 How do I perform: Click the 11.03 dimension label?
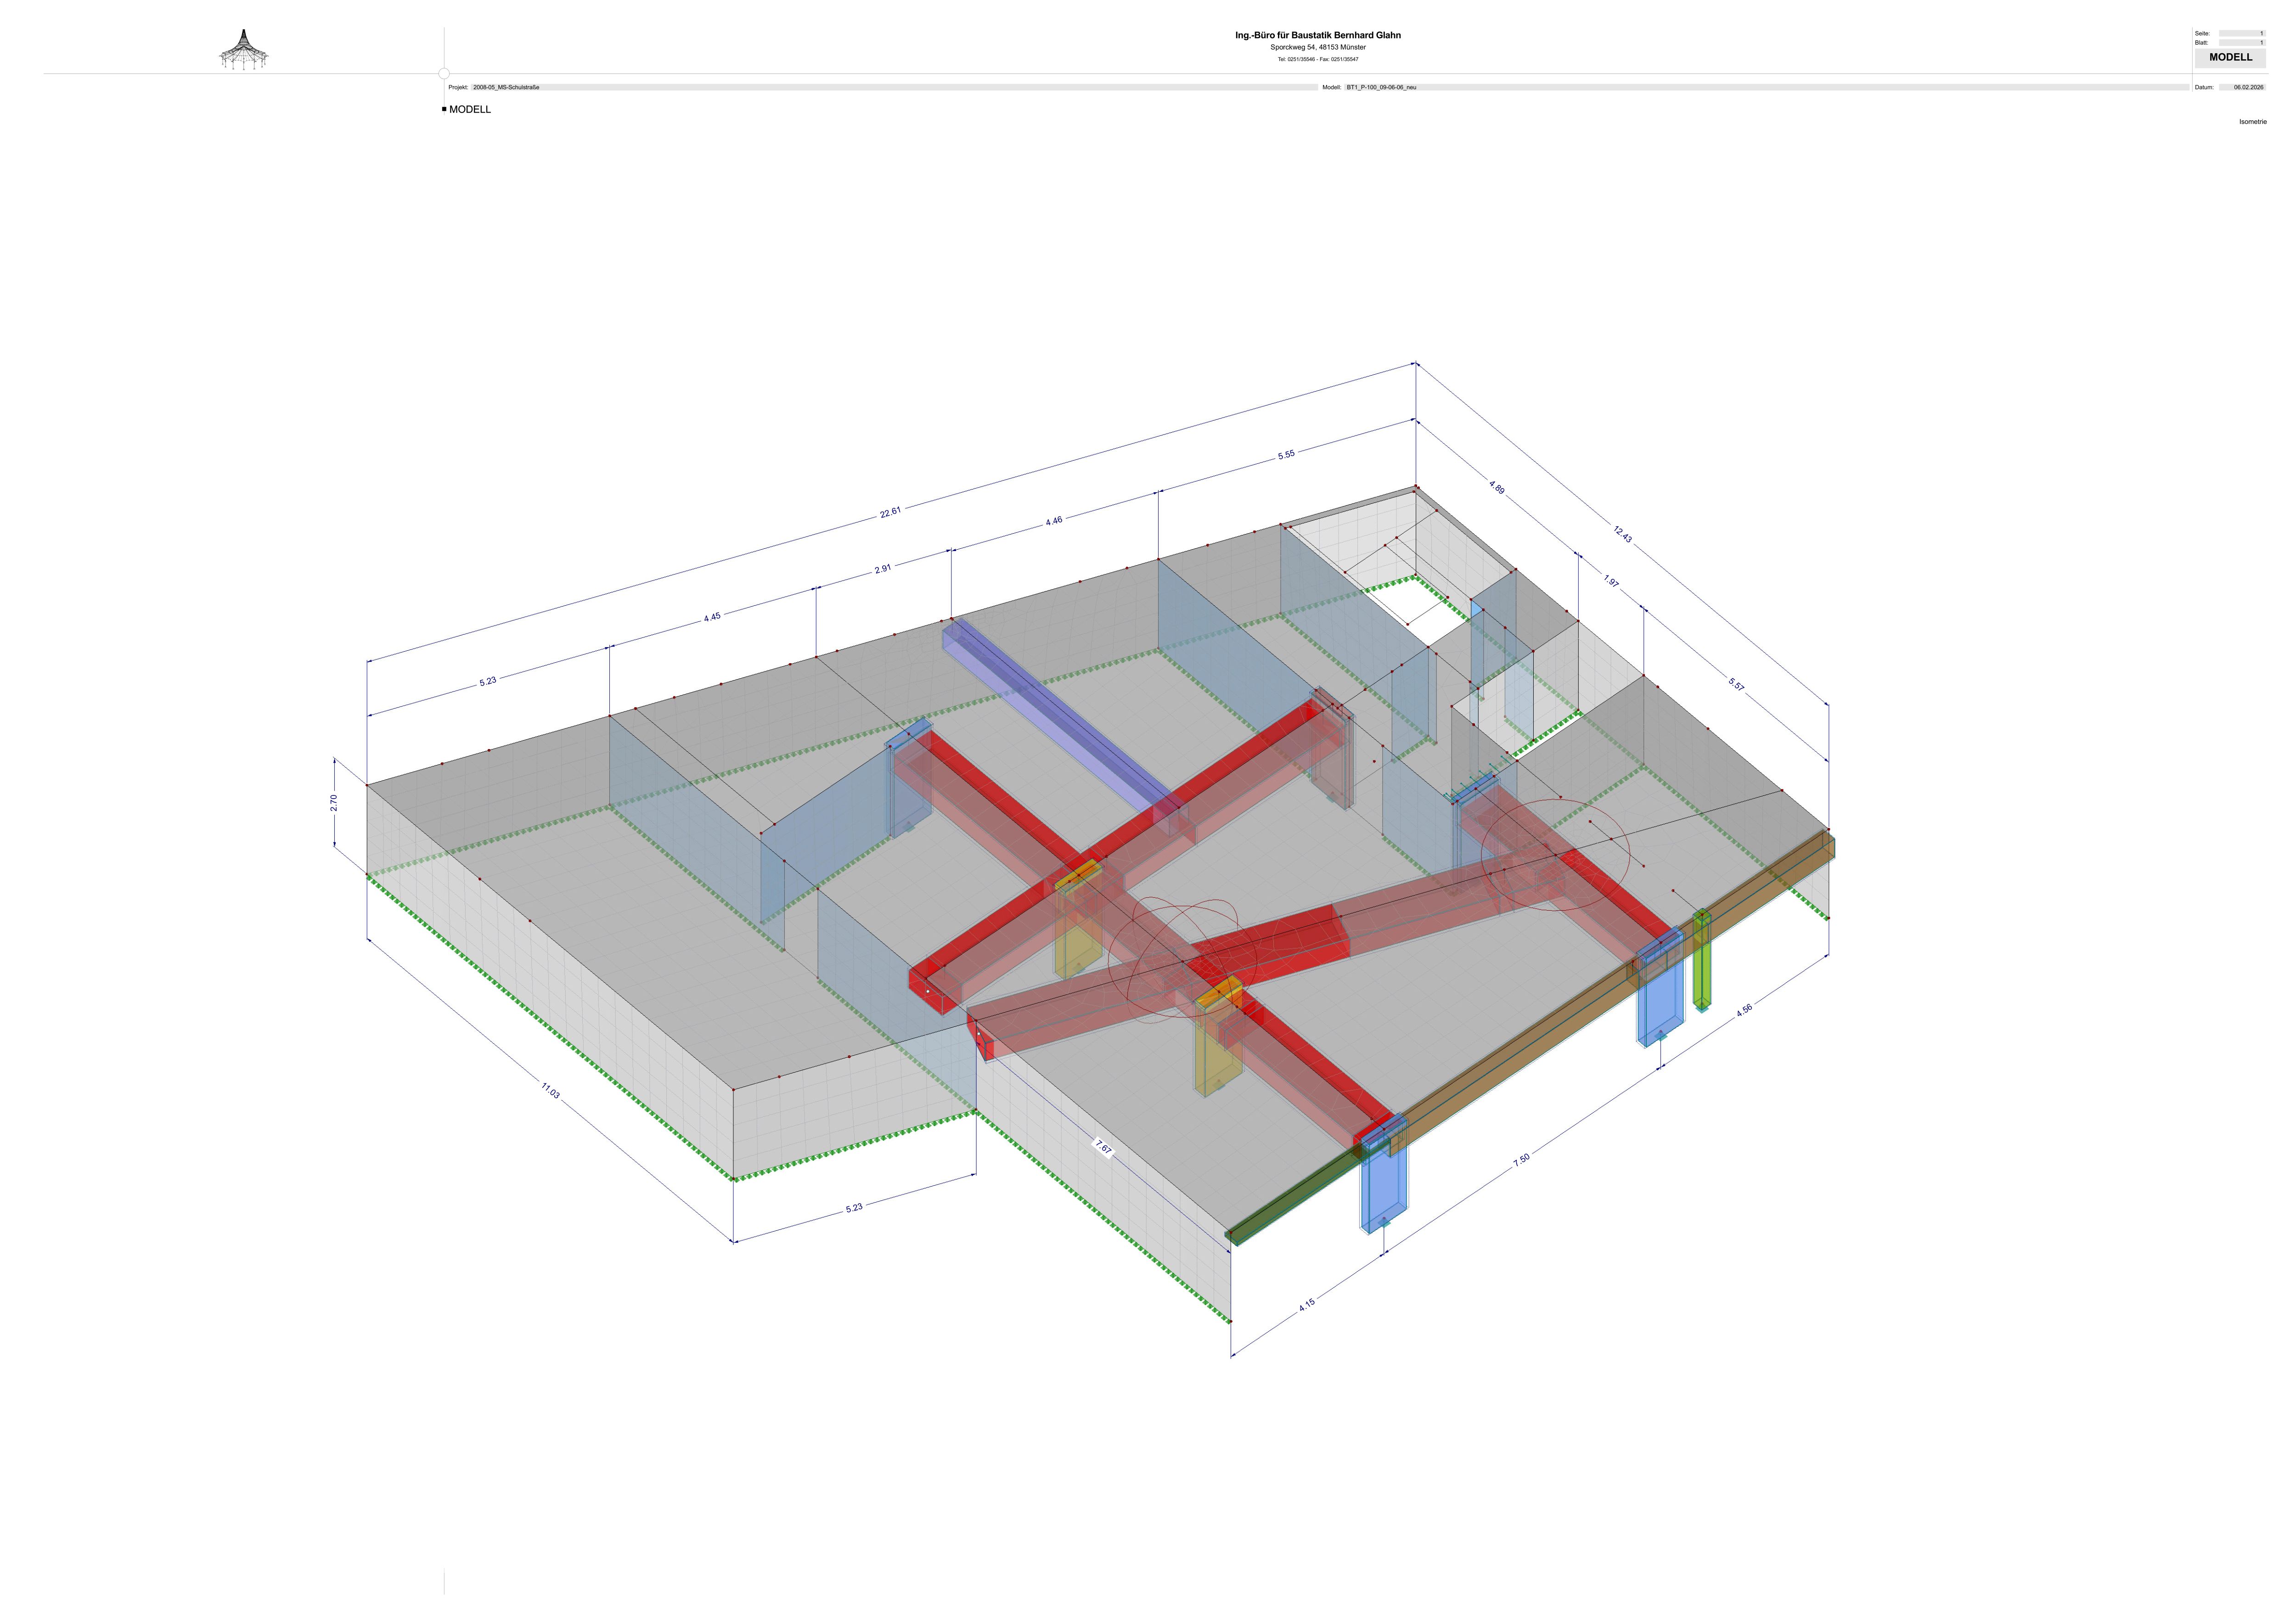(x=550, y=1090)
